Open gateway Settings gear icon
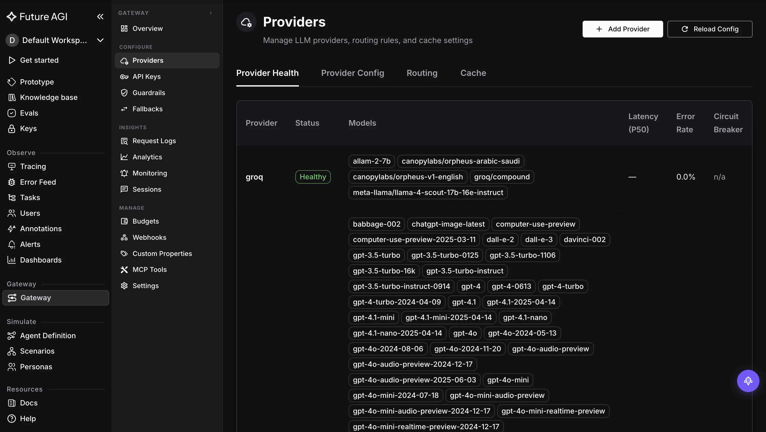This screenshot has width=766, height=432. [x=124, y=286]
